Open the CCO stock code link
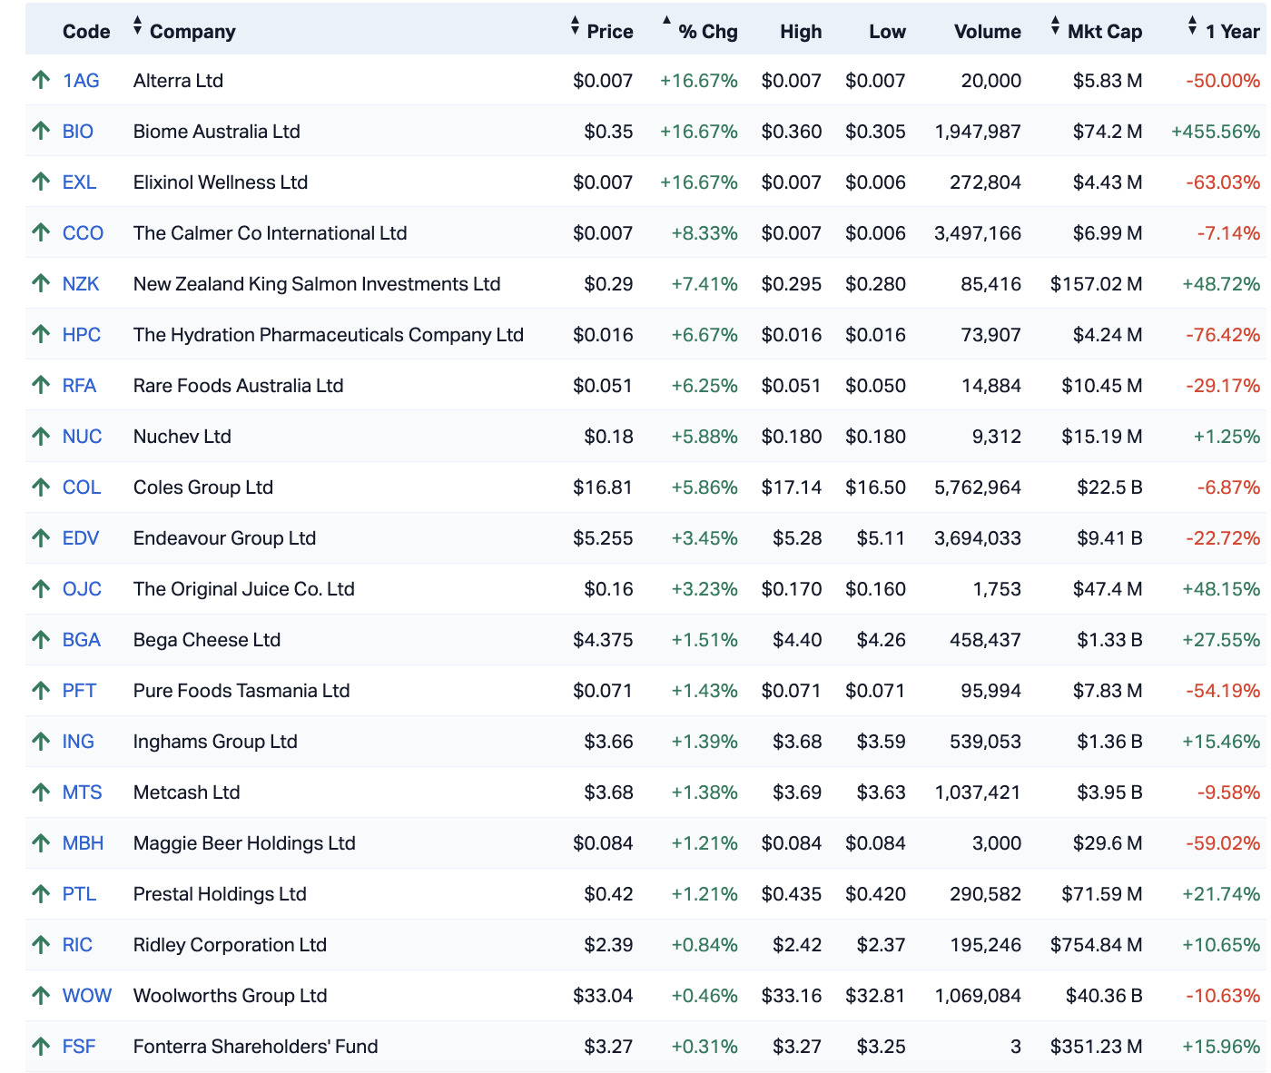This screenshot has height=1073, width=1271. tap(83, 232)
